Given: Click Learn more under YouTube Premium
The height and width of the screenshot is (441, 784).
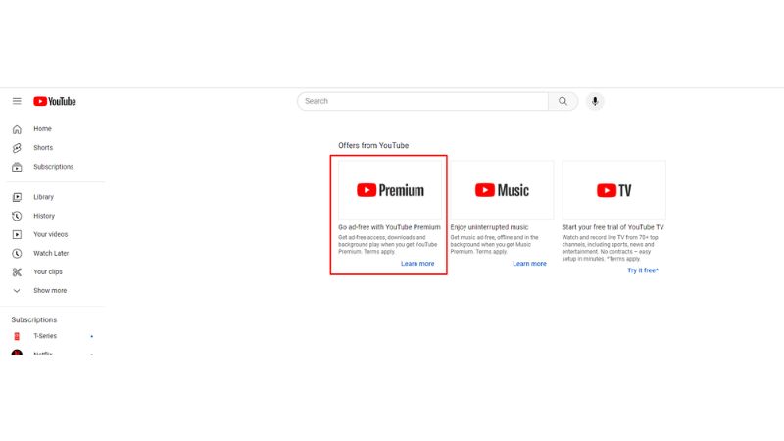Looking at the screenshot, I should pos(417,264).
